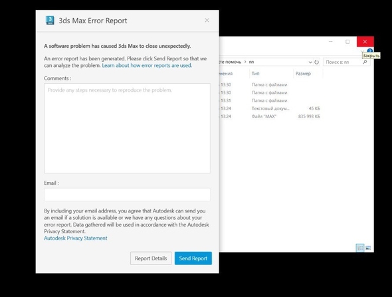This screenshot has height=297, width=392.
Task: Refresh the Explorer folder view
Action: click(316, 62)
